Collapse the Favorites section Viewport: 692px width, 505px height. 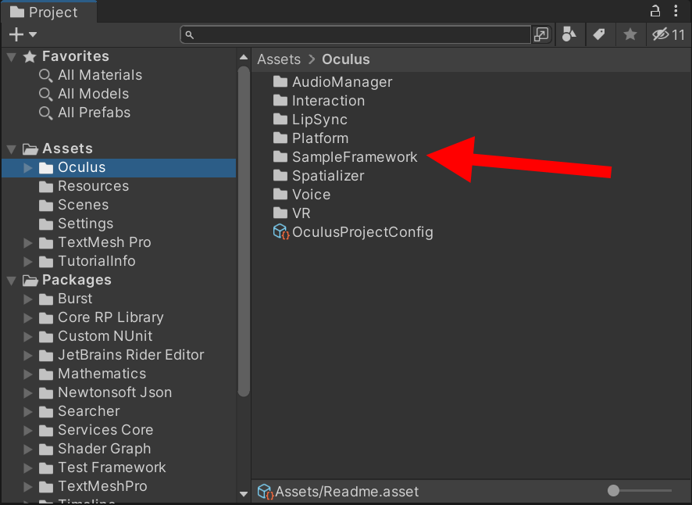12,57
